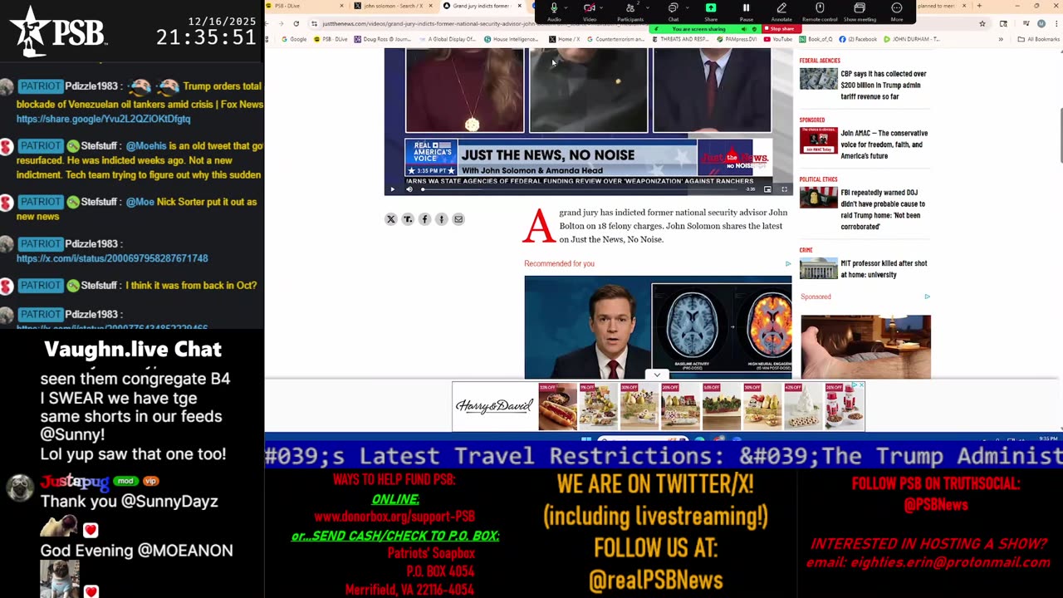Open Google bookmark
This screenshot has width=1063, height=598.
[x=294, y=39]
